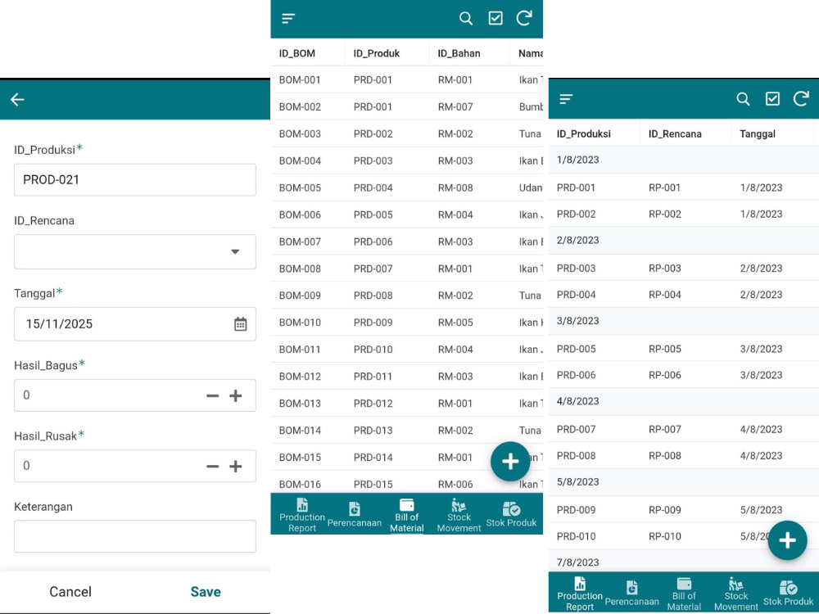Select production row RP-007
The image size is (819, 614).
click(684, 429)
